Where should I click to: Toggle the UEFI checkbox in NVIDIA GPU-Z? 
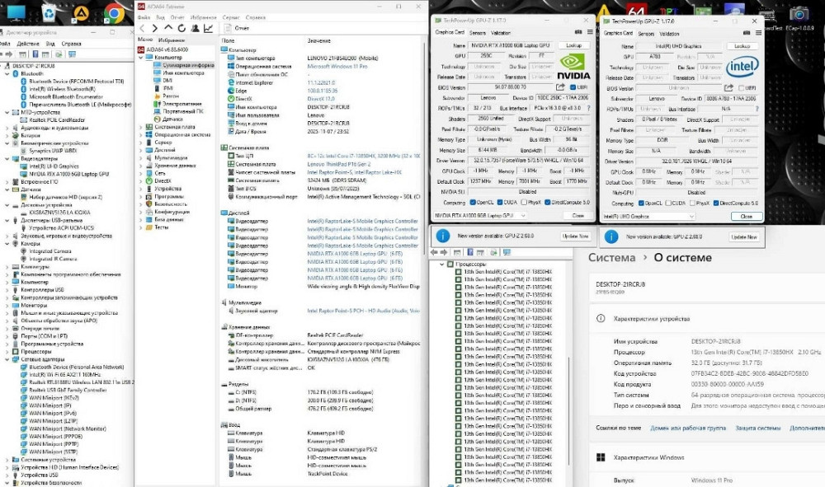coord(572,87)
